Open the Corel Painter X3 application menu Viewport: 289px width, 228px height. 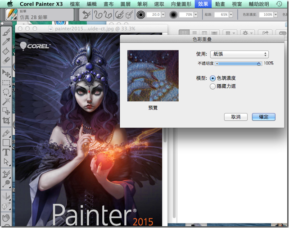pos(41,4)
